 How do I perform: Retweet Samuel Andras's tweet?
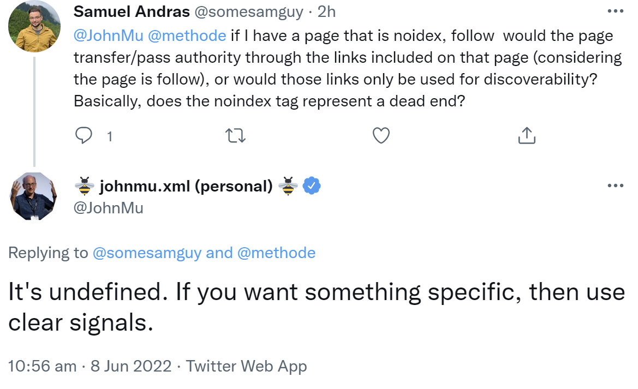pyautogui.click(x=236, y=135)
